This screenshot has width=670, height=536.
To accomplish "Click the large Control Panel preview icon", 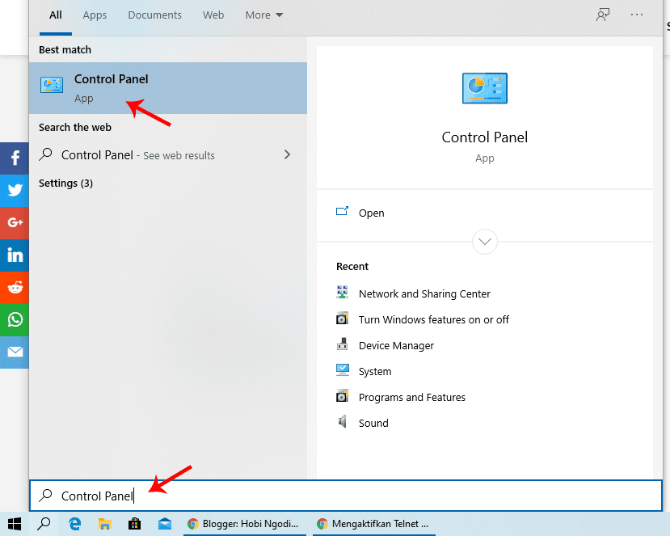I will point(485,88).
